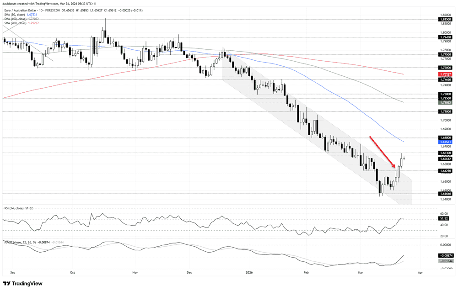
Task: Click the Sep label on the time axis
Action: coord(12,273)
